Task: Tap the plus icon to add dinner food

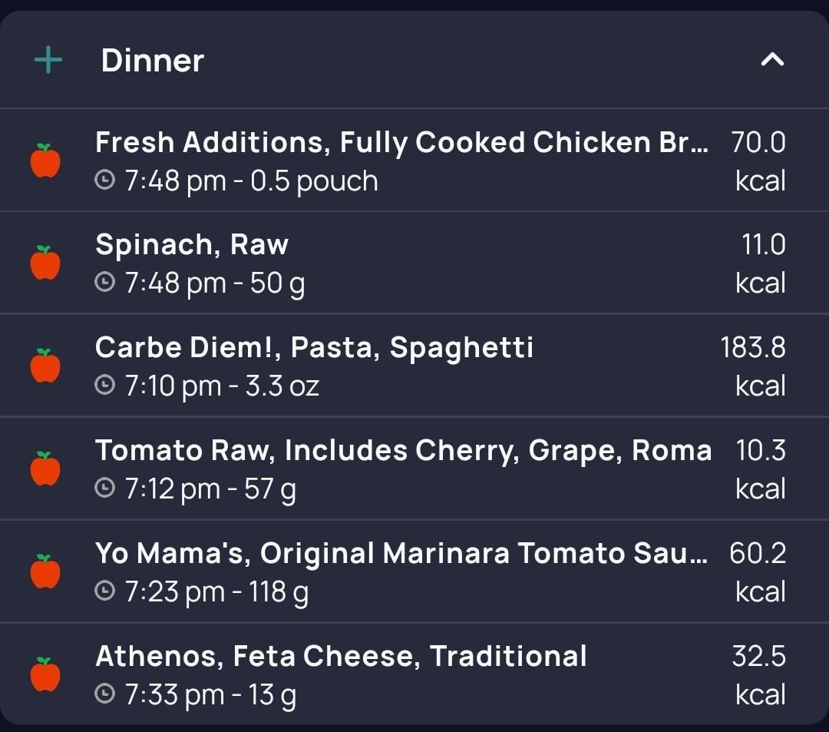Action: click(x=48, y=60)
